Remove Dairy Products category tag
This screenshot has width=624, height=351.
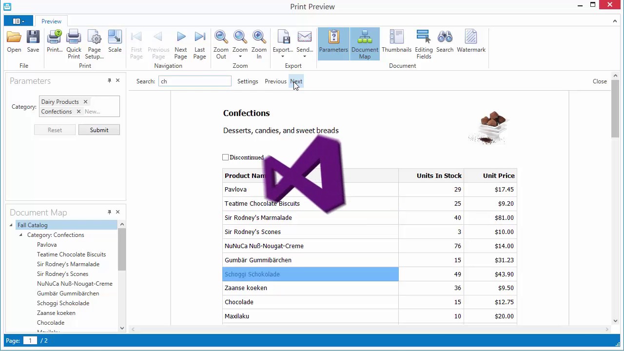(85, 102)
